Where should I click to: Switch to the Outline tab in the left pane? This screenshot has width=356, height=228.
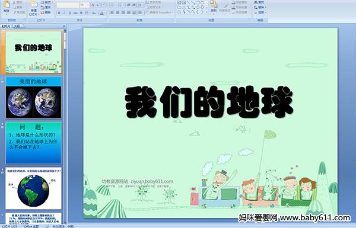point(17,26)
